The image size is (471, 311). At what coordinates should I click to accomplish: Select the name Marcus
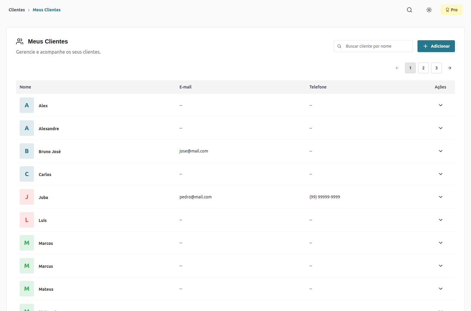pyautogui.click(x=46, y=266)
